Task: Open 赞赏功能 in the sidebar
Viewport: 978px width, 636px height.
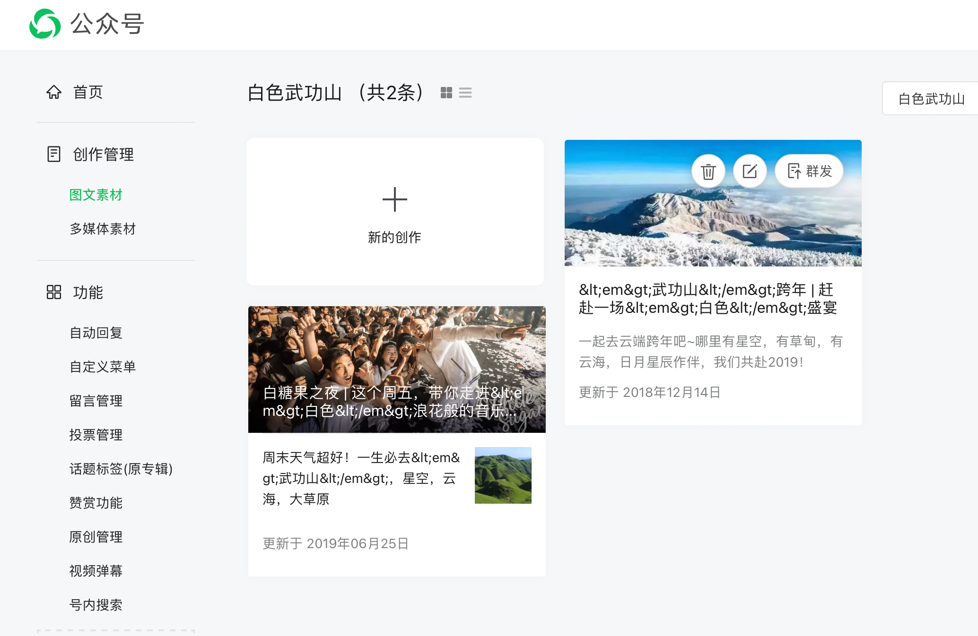Action: coord(96,503)
